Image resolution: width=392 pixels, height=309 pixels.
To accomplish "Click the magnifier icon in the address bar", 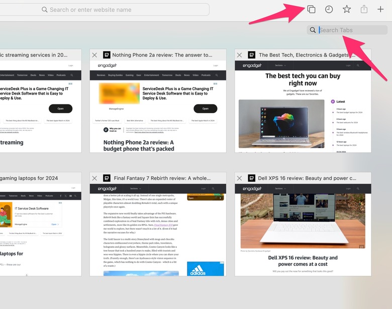I will tap(45, 10).
